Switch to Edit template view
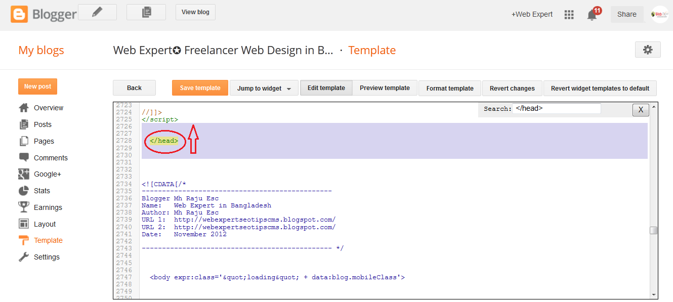 326,88
